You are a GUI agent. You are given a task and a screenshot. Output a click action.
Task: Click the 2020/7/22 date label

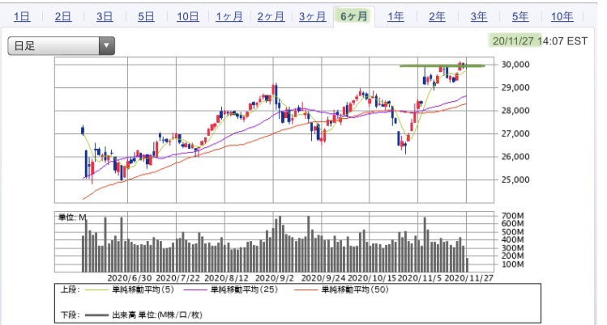177,278
